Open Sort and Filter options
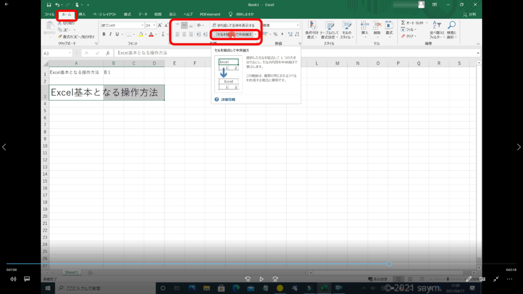This screenshot has width=523, height=294. (436, 30)
